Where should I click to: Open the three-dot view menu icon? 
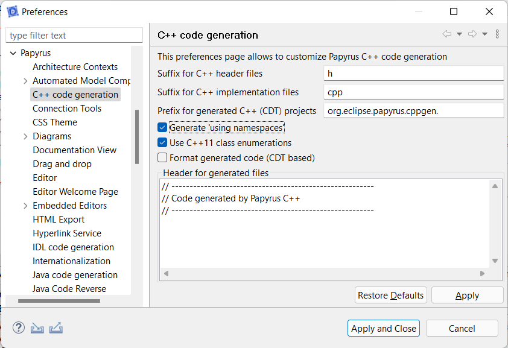[497, 34]
